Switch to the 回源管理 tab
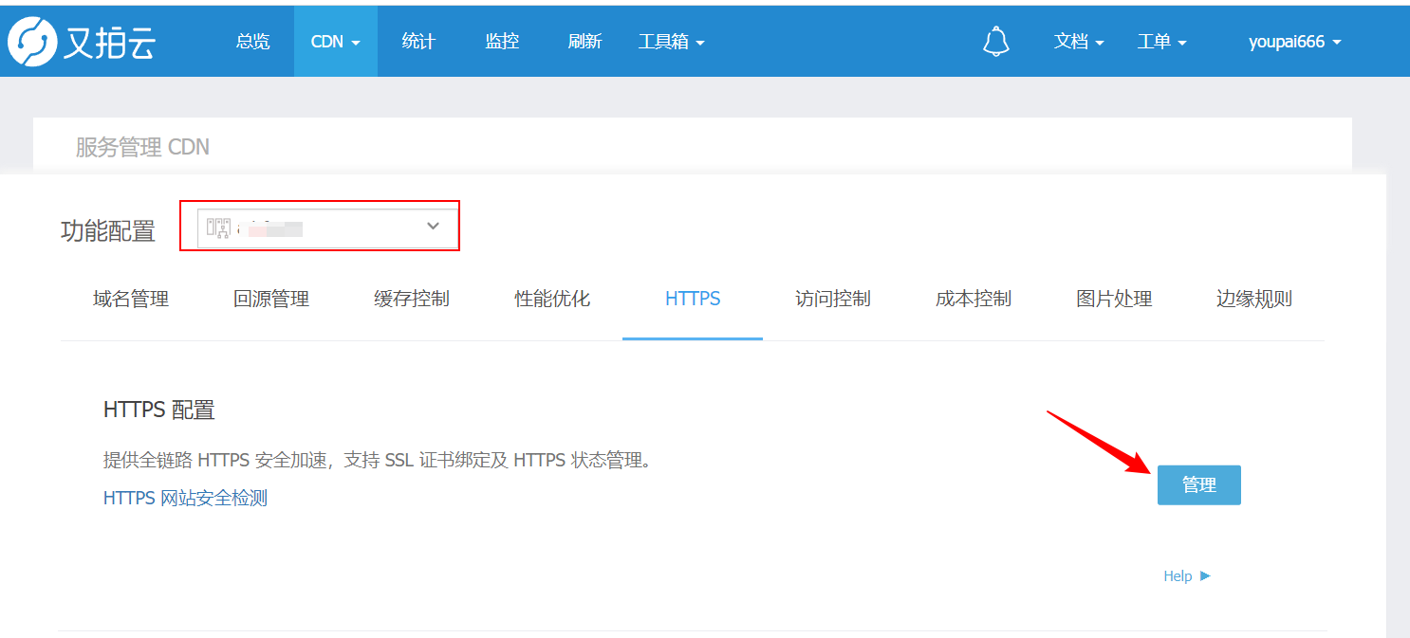Viewport: 1410px width, 638px height. click(x=271, y=300)
